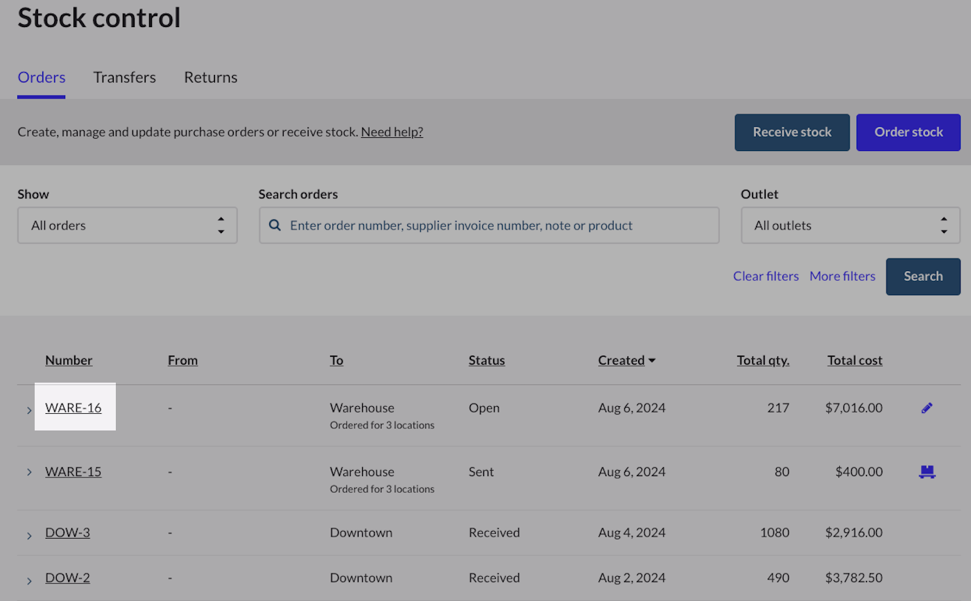Select the Orders tab
Image resolution: width=971 pixels, height=601 pixels.
coord(42,78)
